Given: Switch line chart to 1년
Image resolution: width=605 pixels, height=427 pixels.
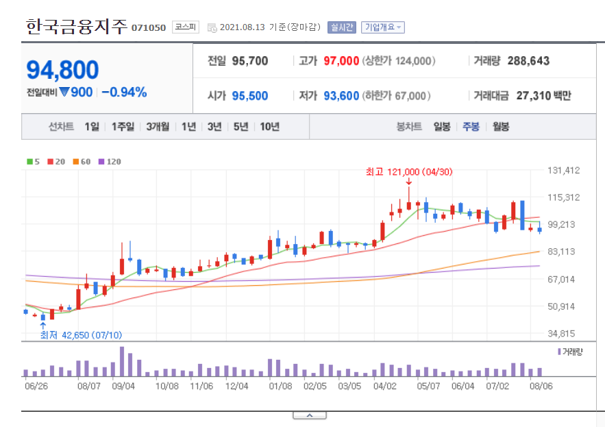Looking at the screenshot, I should coord(188,127).
